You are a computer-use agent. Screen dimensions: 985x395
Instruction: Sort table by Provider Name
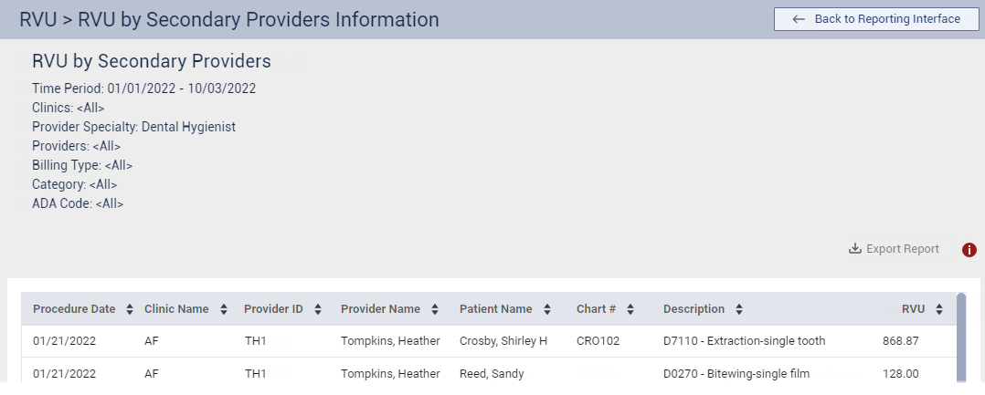[435, 309]
